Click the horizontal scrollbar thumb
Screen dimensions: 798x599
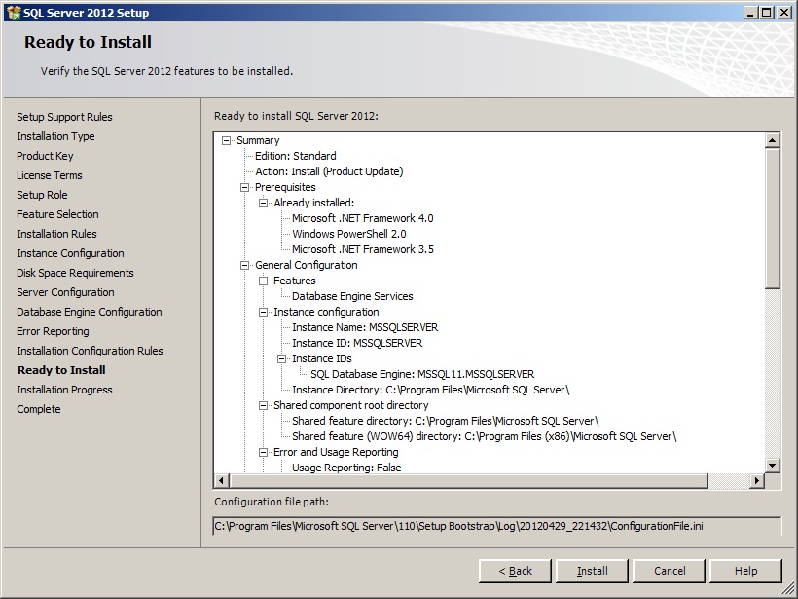[468, 480]
